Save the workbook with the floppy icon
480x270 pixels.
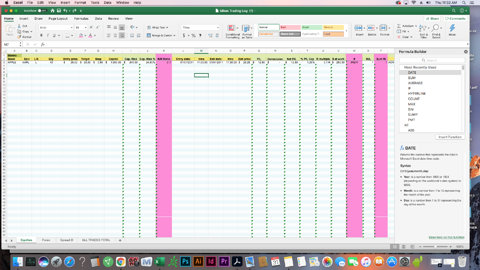[x=59, y=11]
